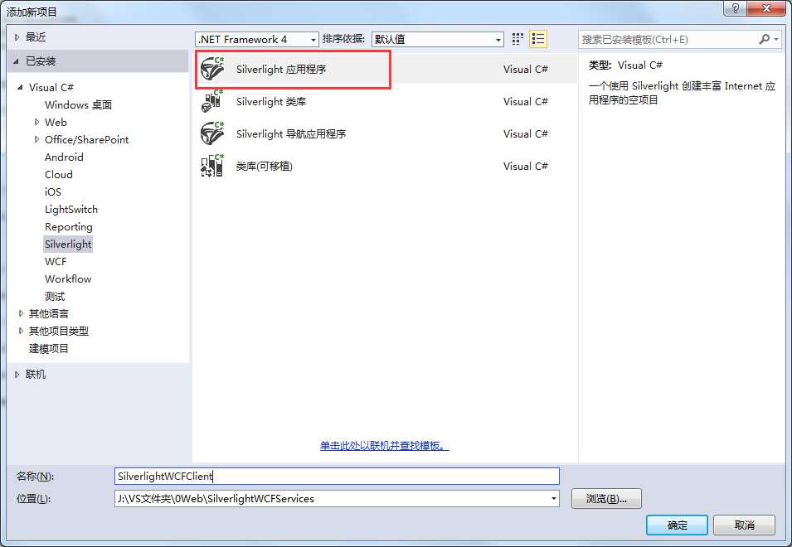The height and width of the screenshot is (547, 792).
Task: Expand the 其他项目类型 node
Action: [x=21, y=331]
